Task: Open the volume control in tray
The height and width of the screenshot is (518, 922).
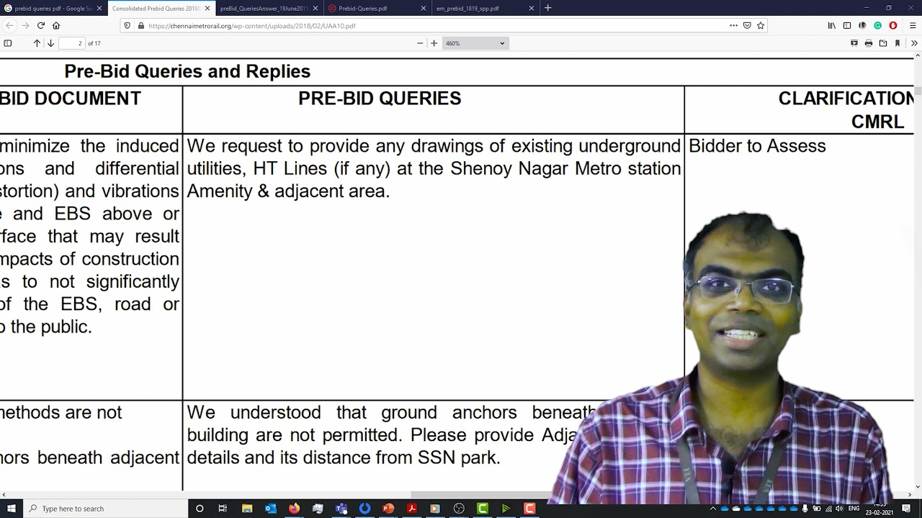Action: 839,509
